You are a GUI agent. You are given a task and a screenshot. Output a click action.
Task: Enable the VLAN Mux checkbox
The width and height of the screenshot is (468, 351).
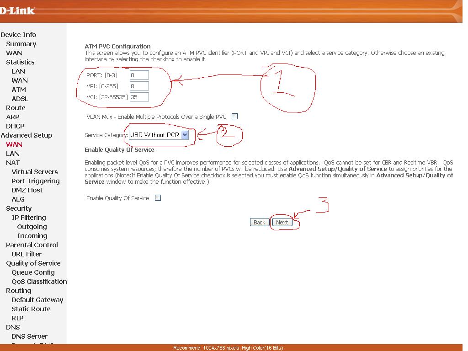[x=234, y=117]
